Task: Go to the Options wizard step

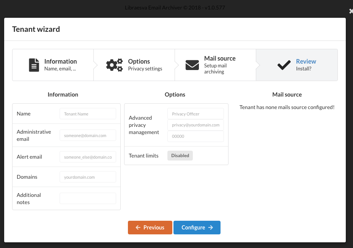Action: coord(134,65)
